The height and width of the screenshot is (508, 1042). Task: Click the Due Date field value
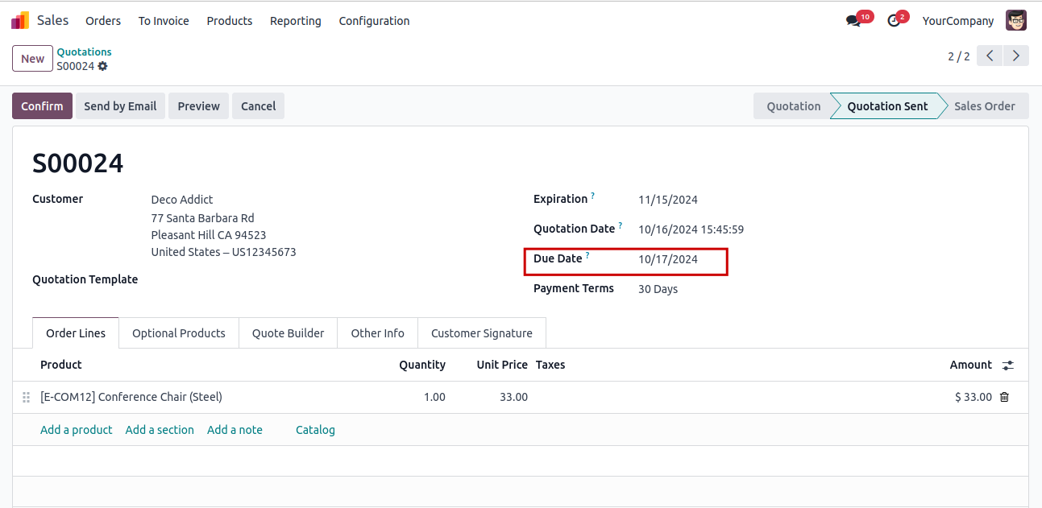[x=668, y=259]
